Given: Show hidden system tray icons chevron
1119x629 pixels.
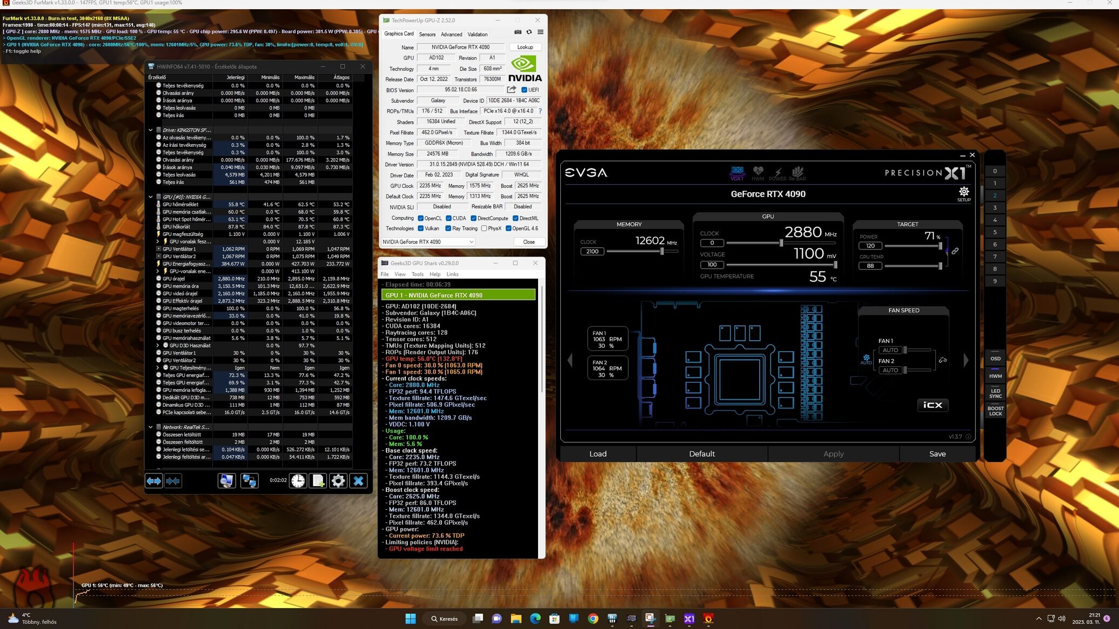Looking at the screenshot, I should [1038, 619].
